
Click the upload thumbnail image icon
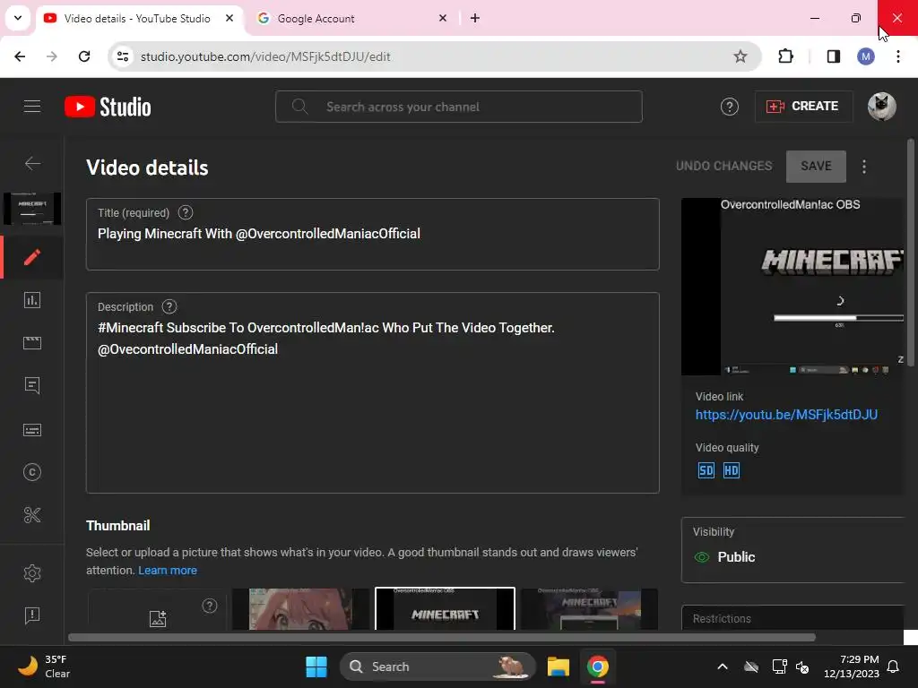point(158,618)
